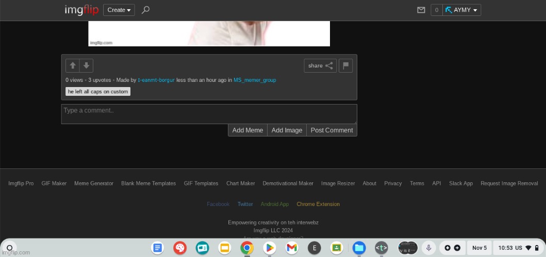Flag this meme using the flag icon
Viewport: 546px width, 257px height.
click(345, 65)
